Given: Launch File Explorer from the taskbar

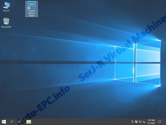Looking at the screenshot, I should click(29, 122).
